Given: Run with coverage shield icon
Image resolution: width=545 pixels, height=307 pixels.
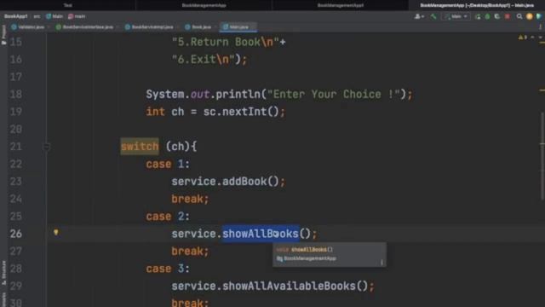Looking at the screenshot, I should click(497, 16).
